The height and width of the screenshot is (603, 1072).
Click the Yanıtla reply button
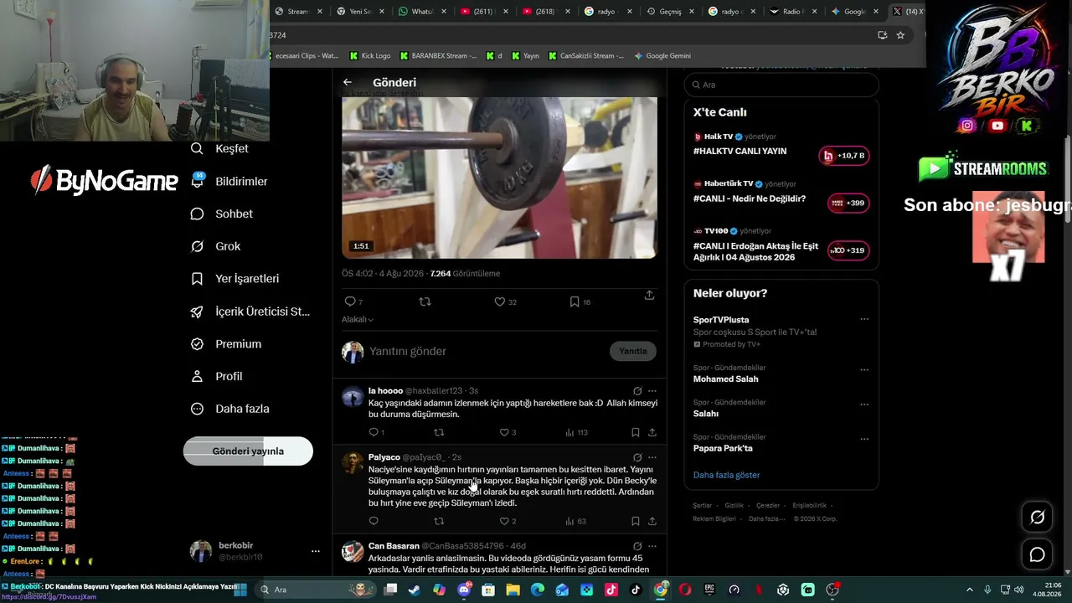[x=633, y=351]
